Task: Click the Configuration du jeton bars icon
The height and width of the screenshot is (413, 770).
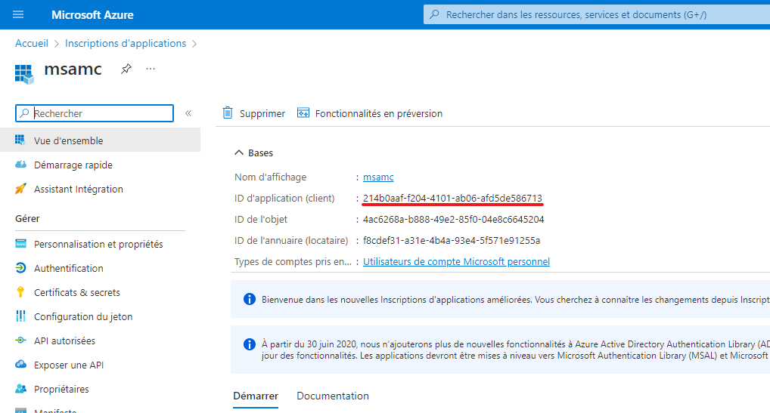Action: (20, 316)
